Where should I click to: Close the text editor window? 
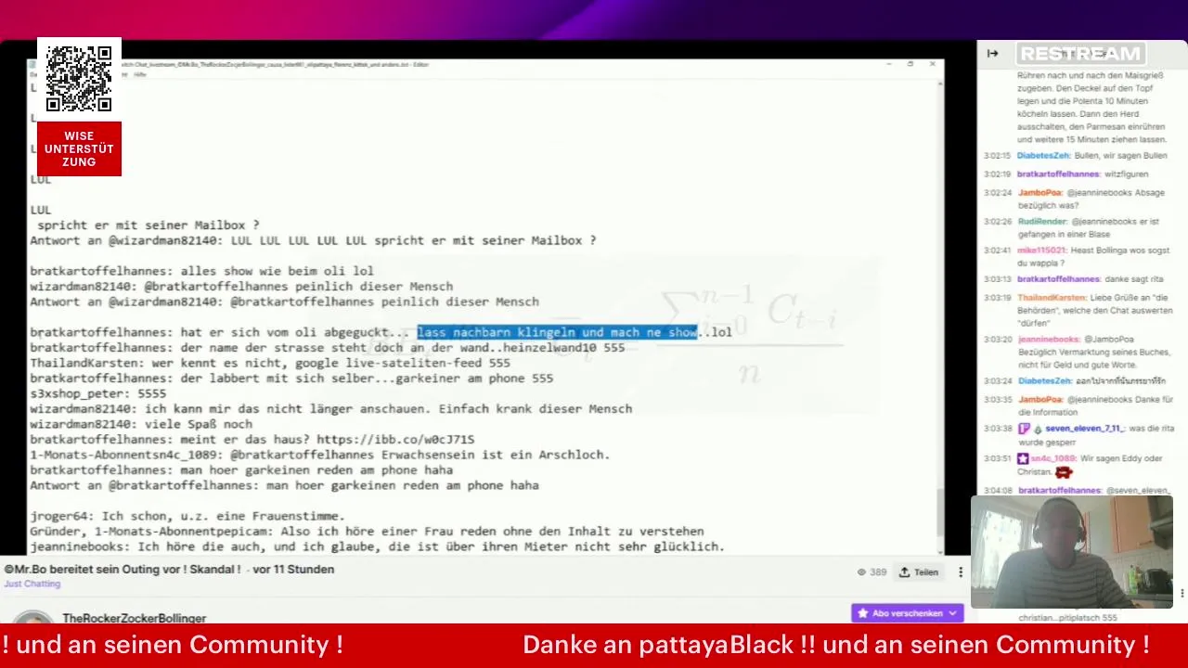click(932, 64)
